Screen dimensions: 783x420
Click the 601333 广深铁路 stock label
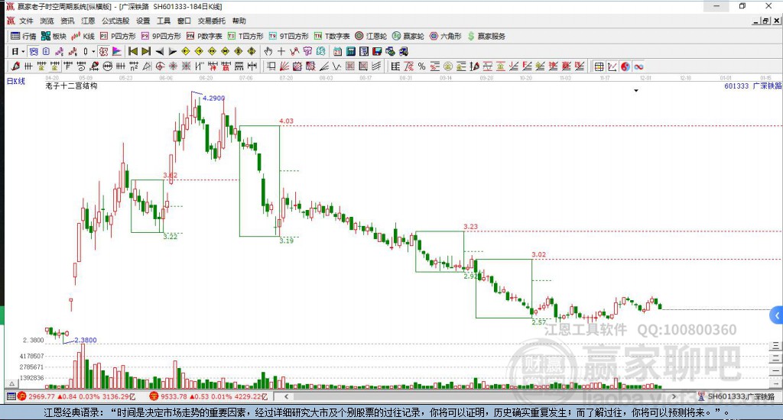pyautogui.click(x=752, y=86)
